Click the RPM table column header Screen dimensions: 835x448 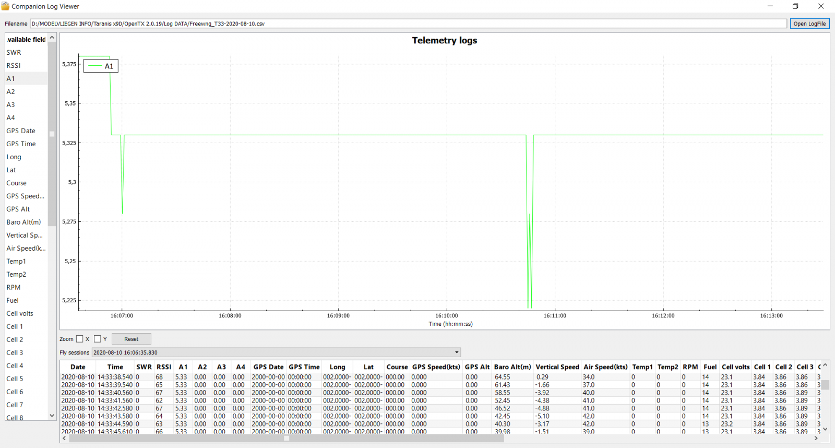[690, 367]
